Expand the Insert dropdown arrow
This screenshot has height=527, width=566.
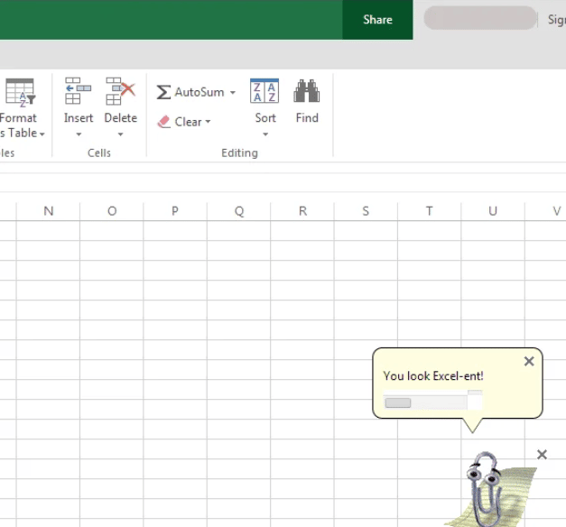point(79,134)
